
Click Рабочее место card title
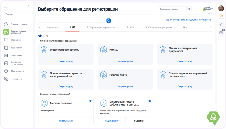(118, 75)
